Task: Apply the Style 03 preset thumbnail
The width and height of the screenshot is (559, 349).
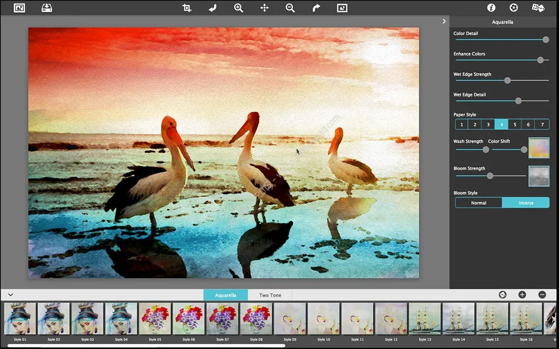Action: coord(87,319)
